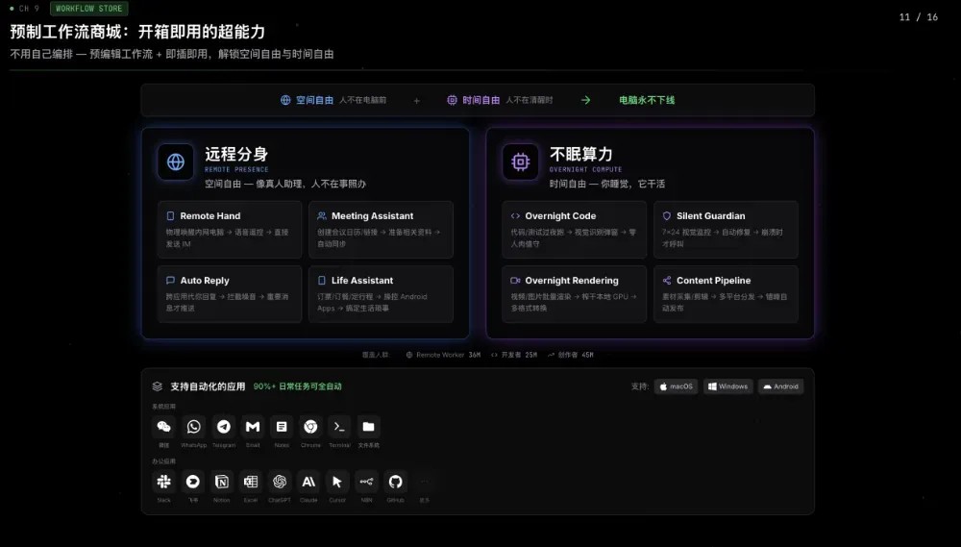Open the Notion app icon
Screen dimensions: 961x547
222,482
